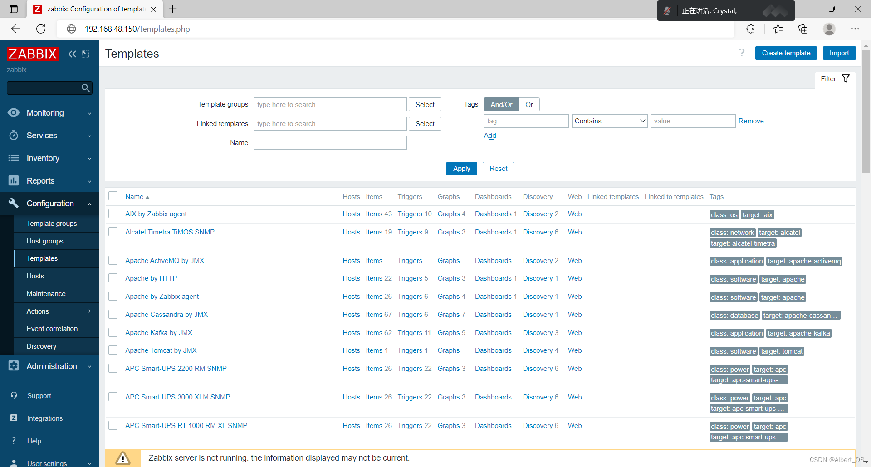Apply the template filter

coord(461,169)
